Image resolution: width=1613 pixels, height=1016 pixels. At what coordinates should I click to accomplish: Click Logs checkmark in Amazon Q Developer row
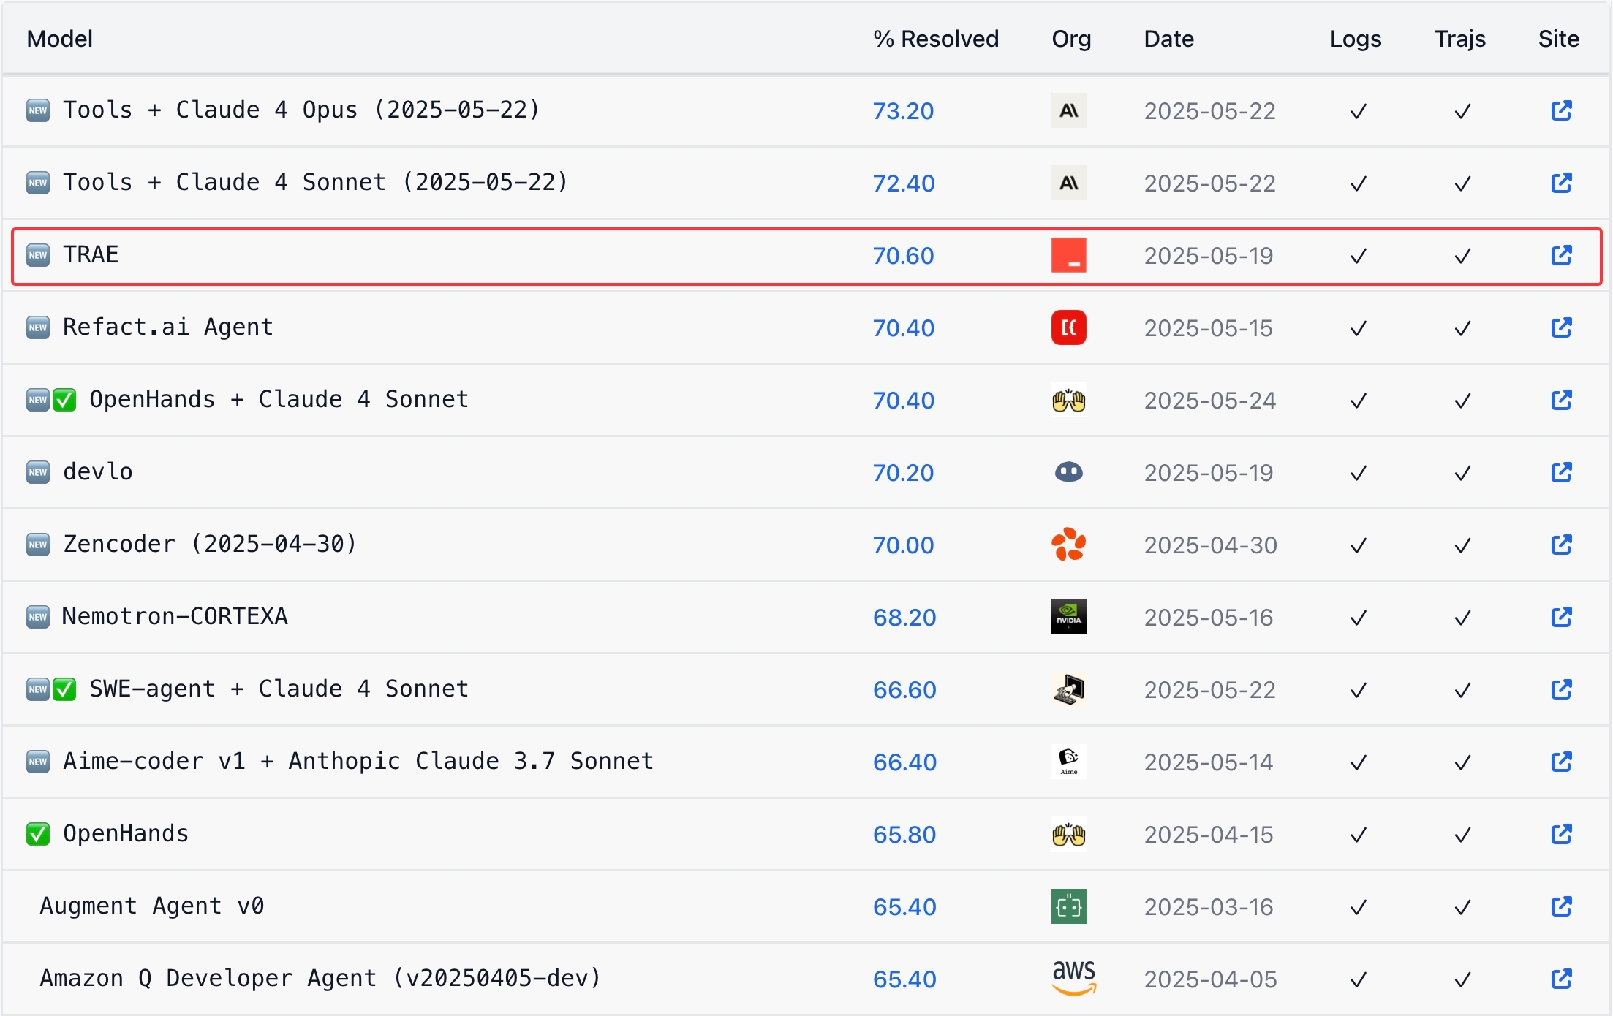[1358, 979]
